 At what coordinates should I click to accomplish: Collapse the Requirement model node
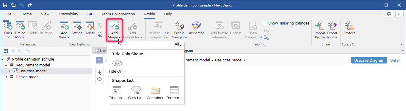pos(6,65)
